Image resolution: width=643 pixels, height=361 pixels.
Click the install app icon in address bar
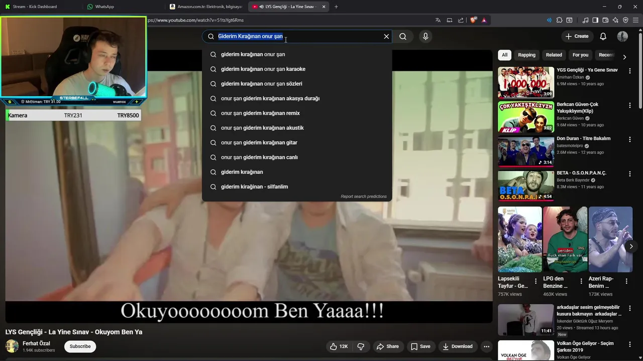coord(450,20)
